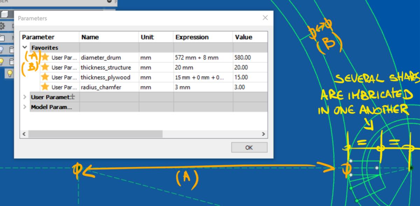The width and height of the screenshot is (420, 206).
Task: Click OK in Parameters dialog
Action: click(x=249, y=147)
